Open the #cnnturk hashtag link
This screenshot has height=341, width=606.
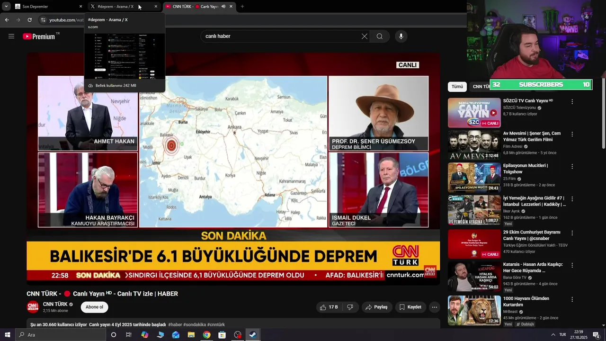coord(216,325)
